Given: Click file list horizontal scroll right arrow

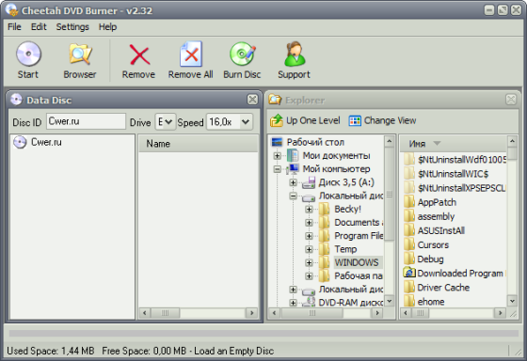Looking at the screenshot, I should pyautogui.click(x=500, y=313).
